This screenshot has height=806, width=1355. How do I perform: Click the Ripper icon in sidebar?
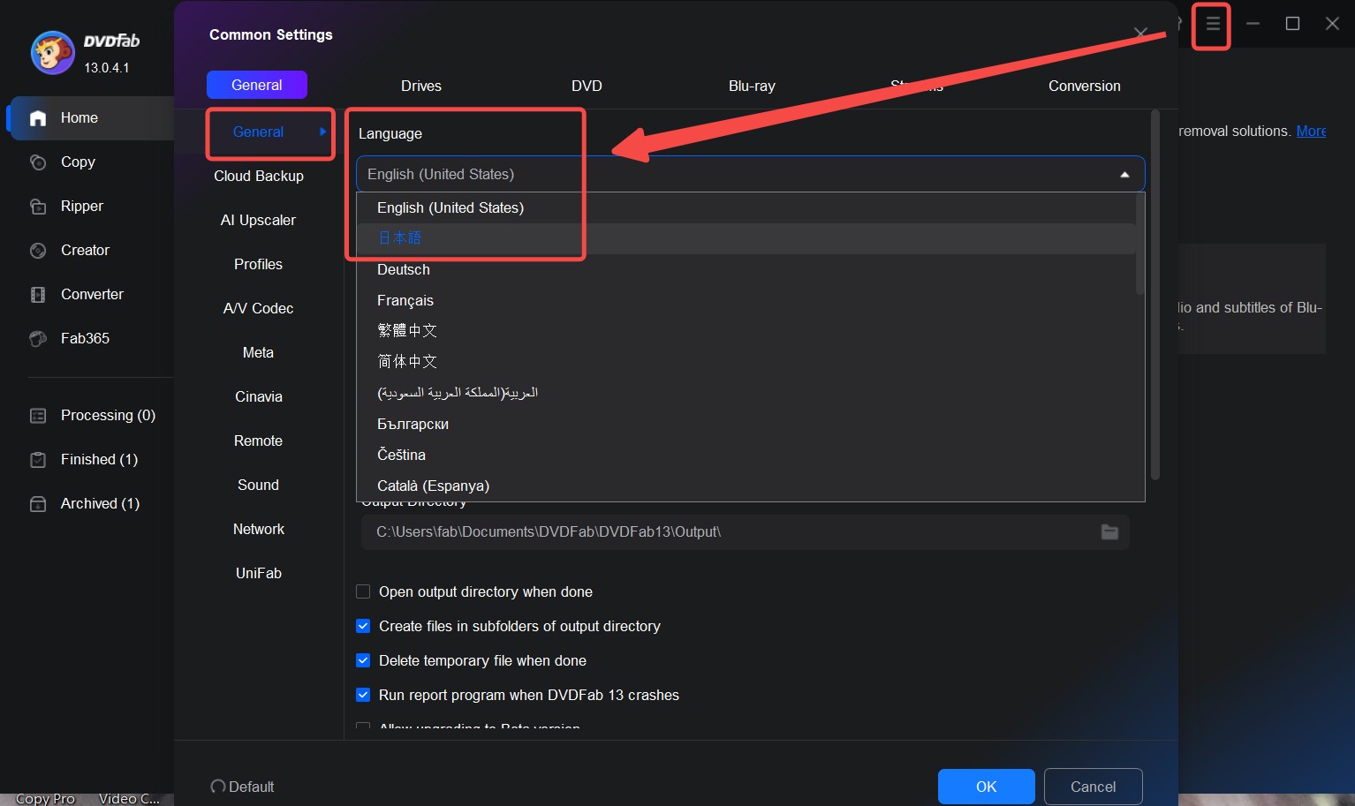pyautogui.click(x=38, y=207)
